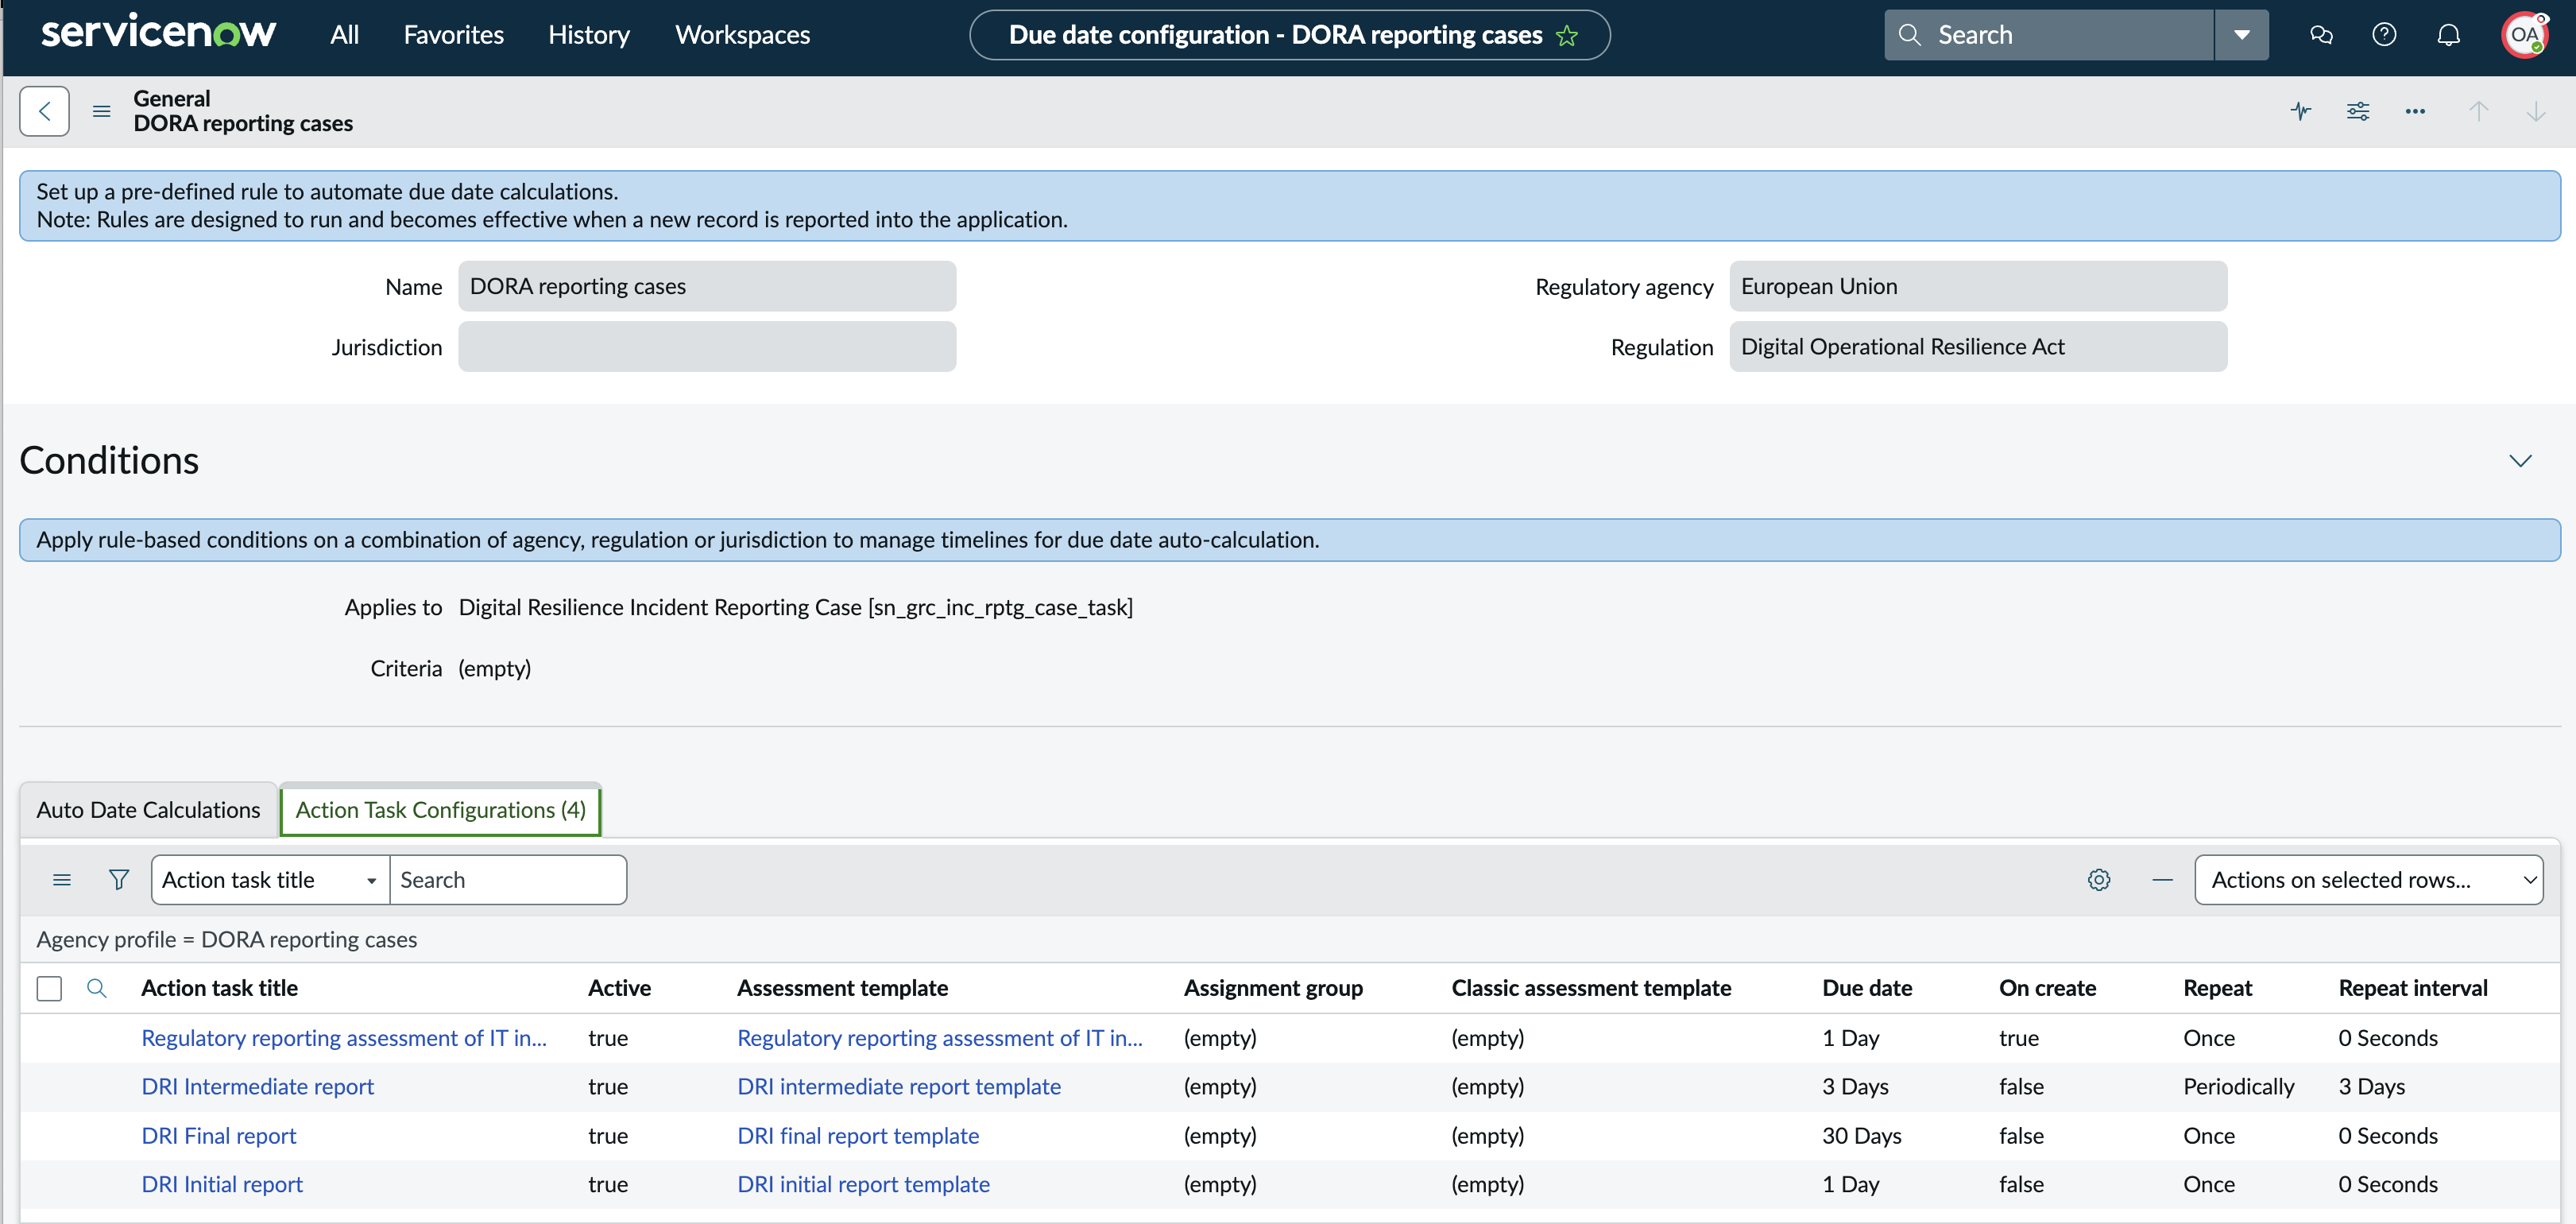Open the OA user profile avatar
Image resolution: width=2576 pixels, height=1224 pixels.
pos(2524,35)
